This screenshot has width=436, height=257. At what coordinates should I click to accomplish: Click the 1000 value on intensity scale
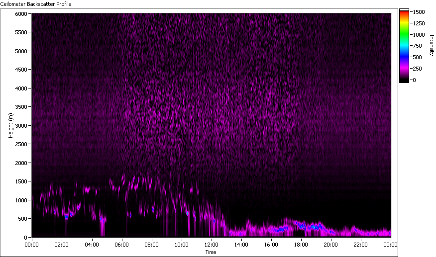tap(419, 35)
